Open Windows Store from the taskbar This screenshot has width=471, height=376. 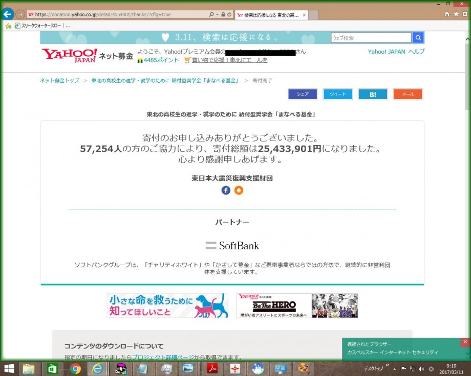pyautogui.click(x=52, y=368)
